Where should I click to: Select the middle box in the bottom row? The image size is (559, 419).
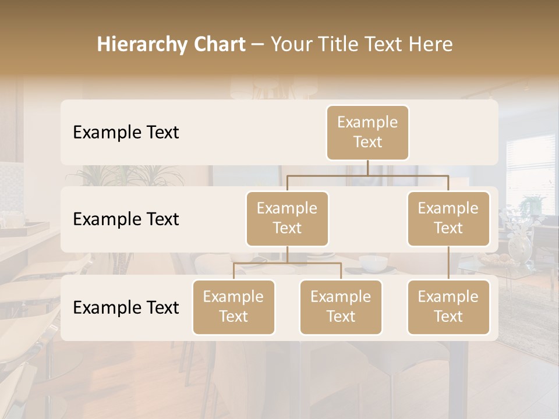(341, 307)
